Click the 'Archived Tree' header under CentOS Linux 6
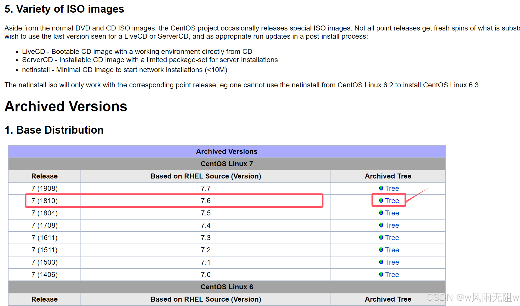The image size is (520, 306). 388,299
